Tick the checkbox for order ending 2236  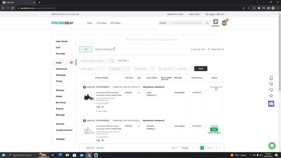[x=80, y=87]
